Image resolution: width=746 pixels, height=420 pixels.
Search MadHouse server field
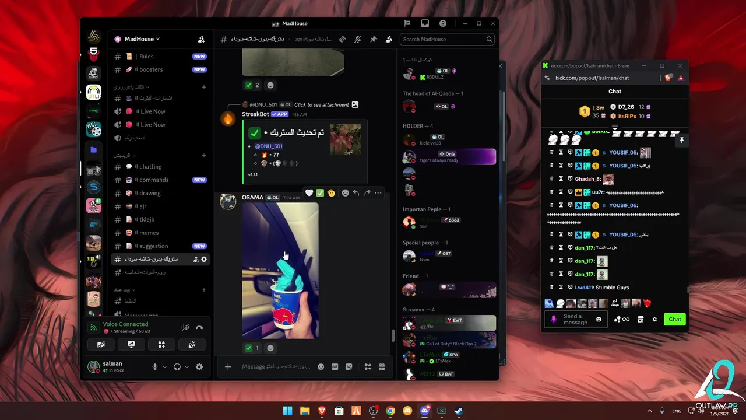point(448,39)
